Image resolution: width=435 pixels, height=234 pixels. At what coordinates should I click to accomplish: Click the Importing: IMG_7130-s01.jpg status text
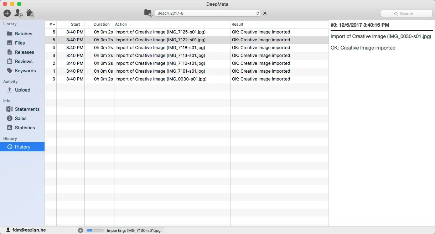[134, 230]
